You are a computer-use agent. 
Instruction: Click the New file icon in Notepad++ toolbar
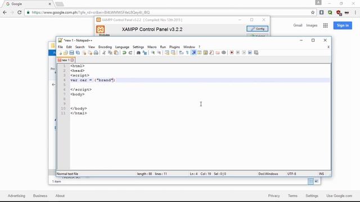(60, 53)
